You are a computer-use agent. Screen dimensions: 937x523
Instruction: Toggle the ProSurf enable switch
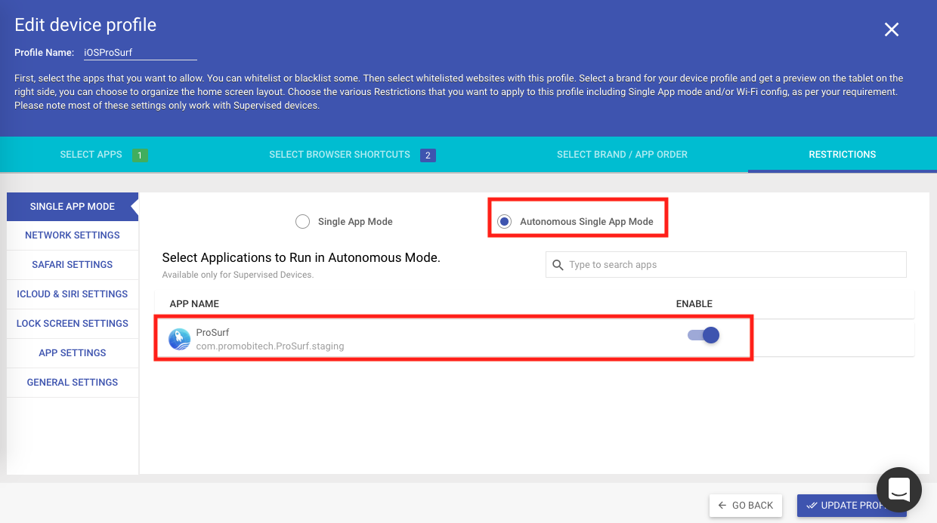click(703, 335)
